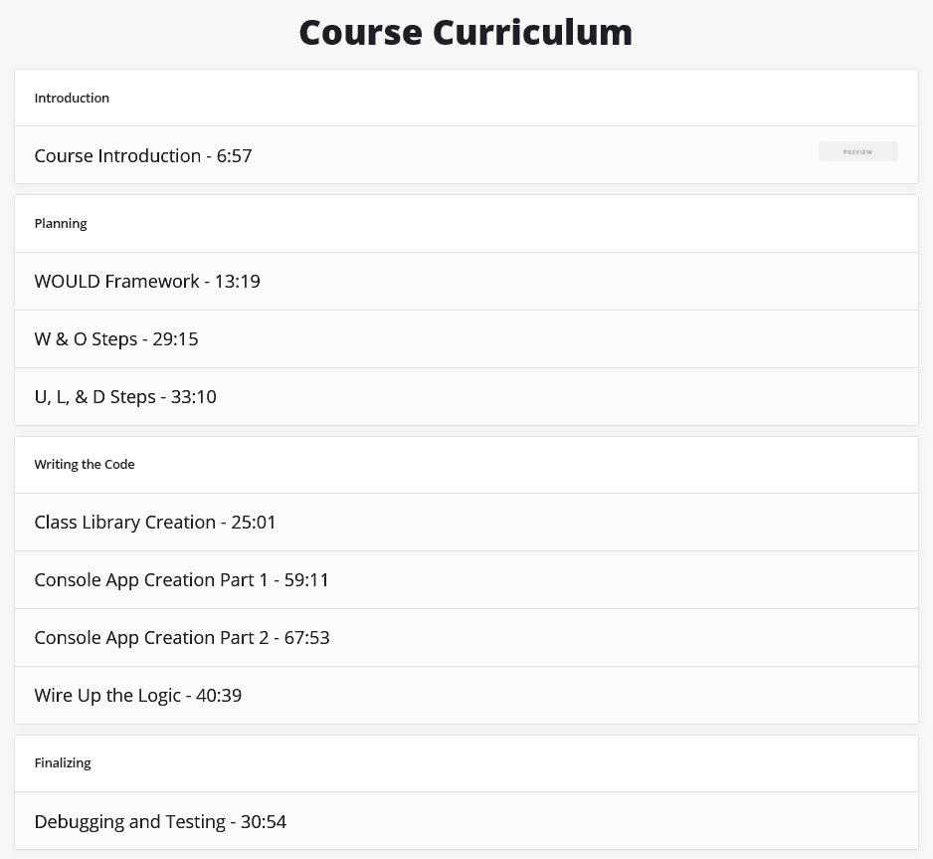The height and width of the screenshot is (859, 933).
Task: Open the U, L, & D Steps lesson
Action: coord(466,396)
